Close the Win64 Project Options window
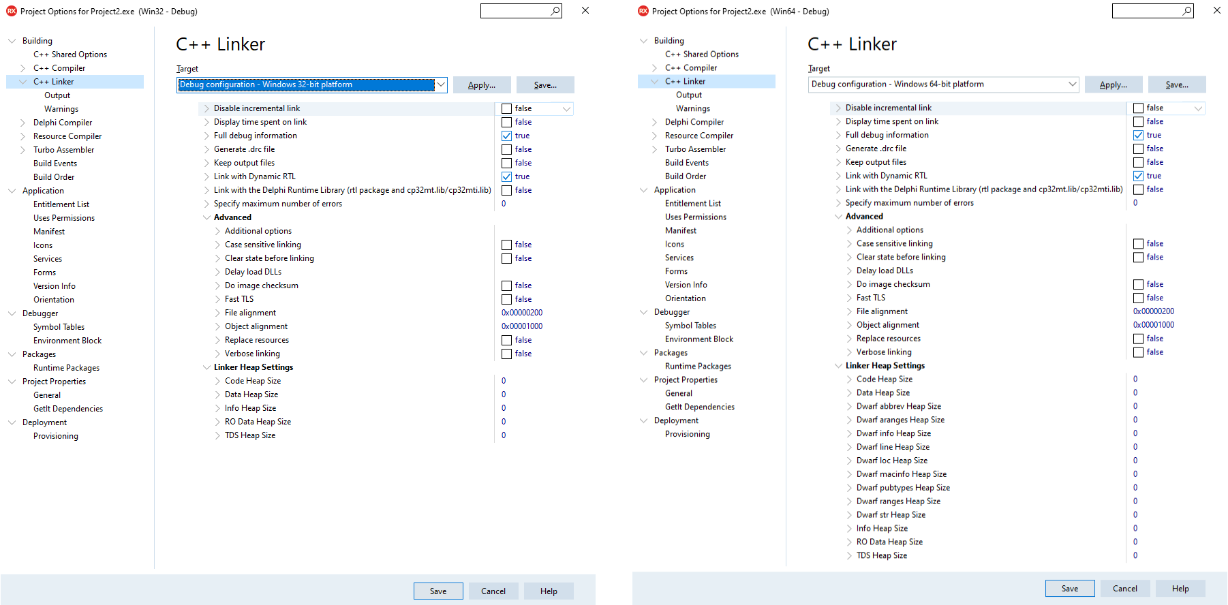The image size is (1228, 605). tap(1217, 10)
